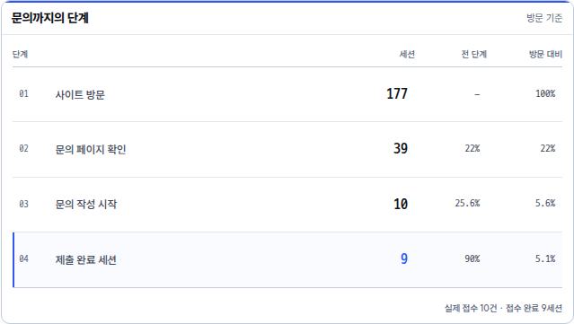Select the 사이트 방문 row label
This screenshot has height=324, width=574.
point(80,95)
